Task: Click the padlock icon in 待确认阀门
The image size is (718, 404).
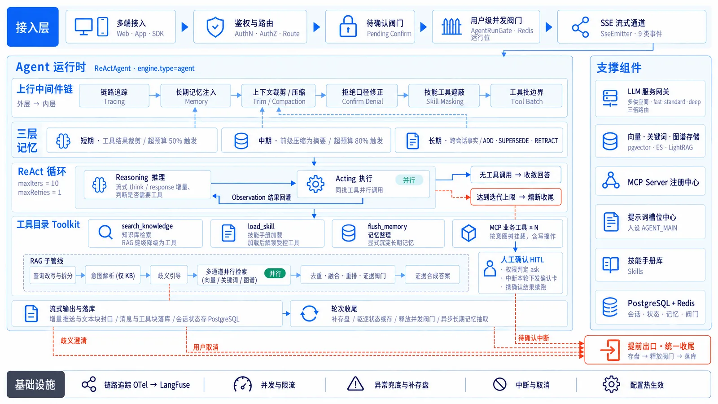Action: 348,26
